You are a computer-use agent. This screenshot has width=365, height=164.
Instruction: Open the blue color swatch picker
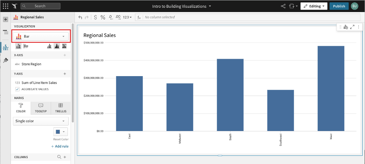click(60, 132)
